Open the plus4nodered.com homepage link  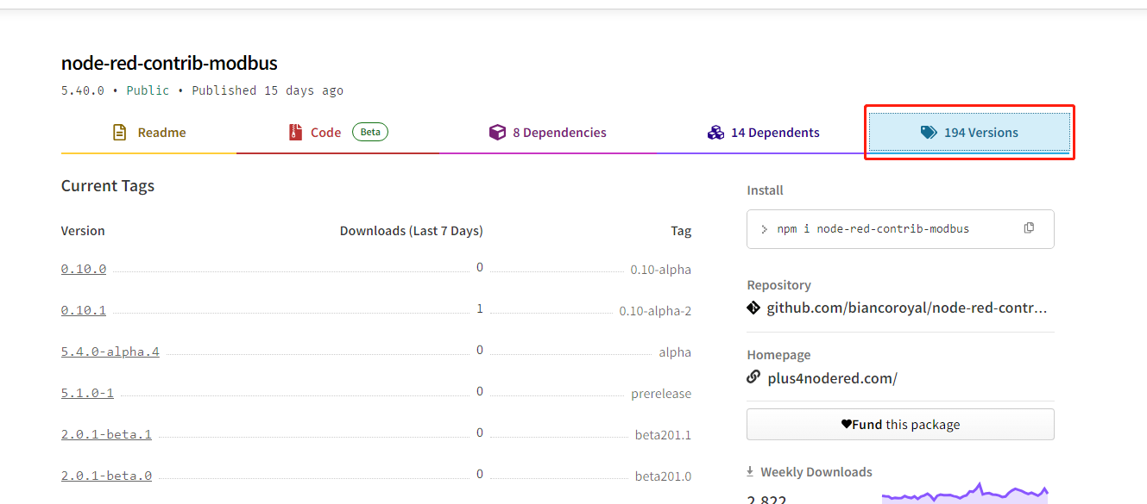click(833, 377)
